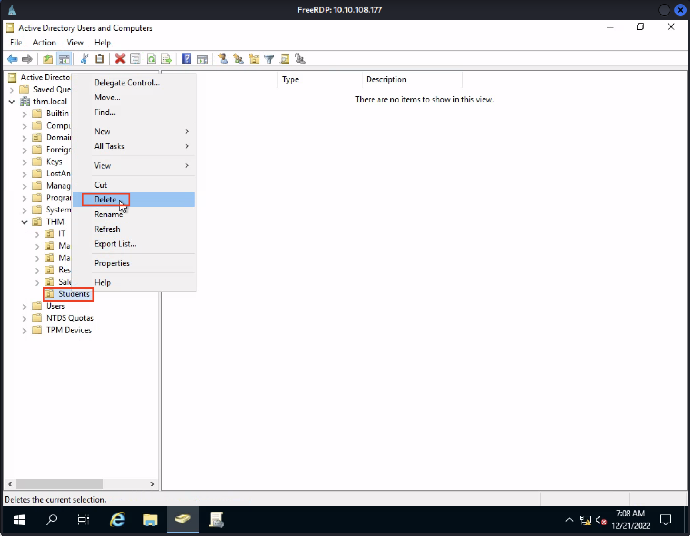Create a new group with the toolbar icon
This screenshot has width=690, height=536.
tap(238, 59)
